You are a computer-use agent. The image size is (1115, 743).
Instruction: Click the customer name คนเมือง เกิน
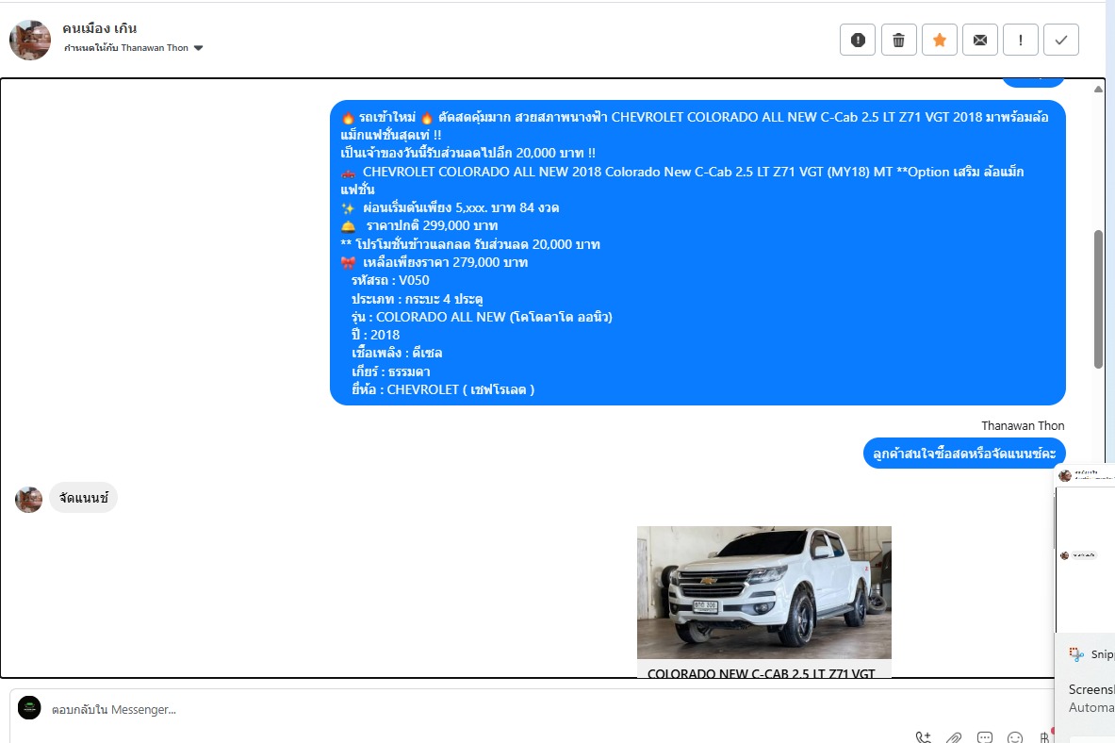coord(100,28)
